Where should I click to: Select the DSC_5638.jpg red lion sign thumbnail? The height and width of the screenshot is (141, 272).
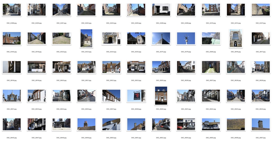point(136,96)
